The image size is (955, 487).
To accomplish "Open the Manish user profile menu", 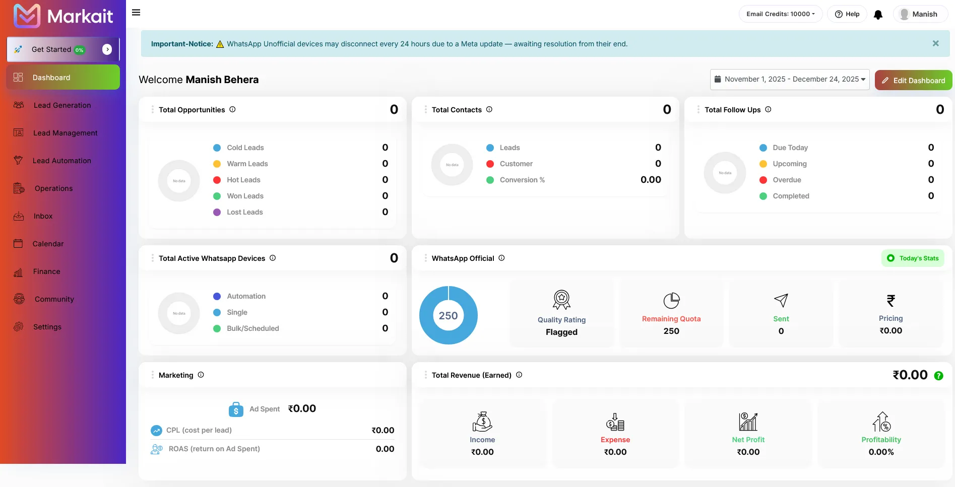I will [x=920, y=14].
